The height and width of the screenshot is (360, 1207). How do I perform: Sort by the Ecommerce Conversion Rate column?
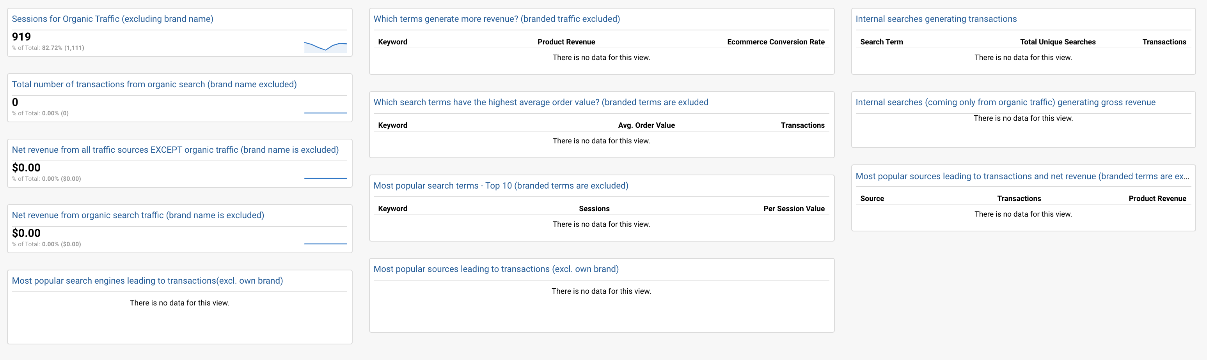(x=776, y=42)
